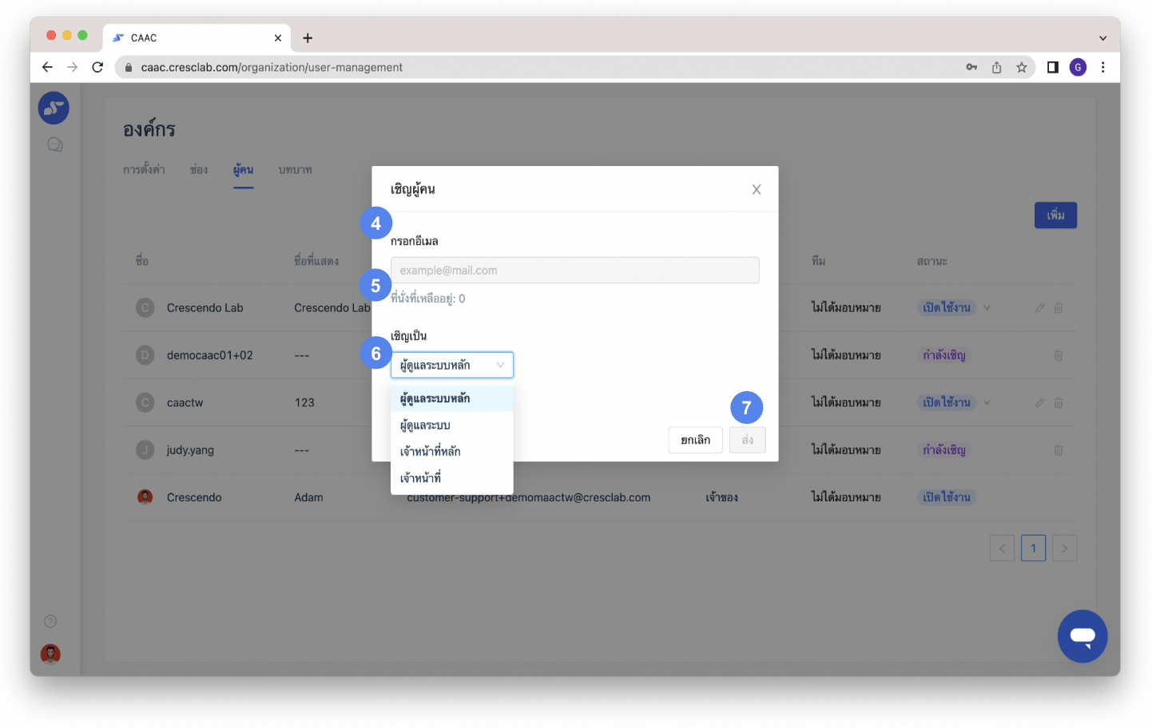Click the เพิ่ม add button
This screenshot has height=728, width=1152.
point(1055,216)
